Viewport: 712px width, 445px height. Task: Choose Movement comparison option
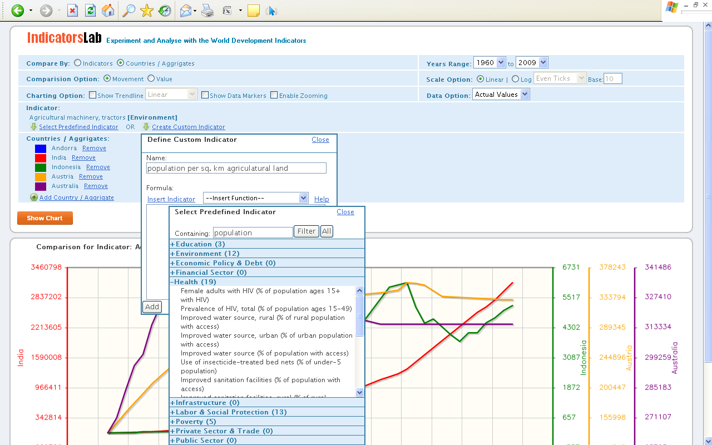(107, 79)
